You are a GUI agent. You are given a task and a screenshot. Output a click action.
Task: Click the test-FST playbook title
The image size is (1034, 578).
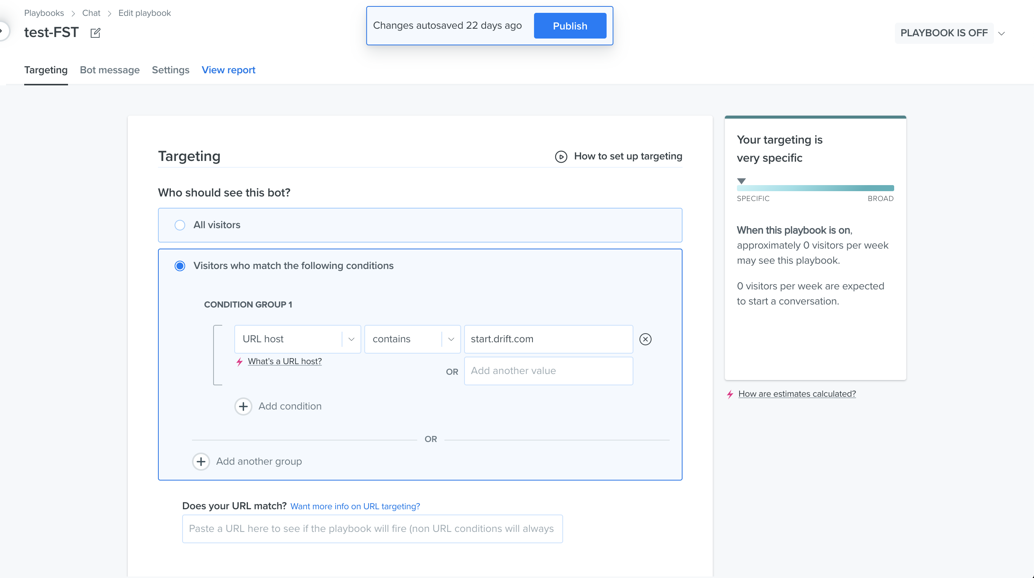[x=51, y=32]
